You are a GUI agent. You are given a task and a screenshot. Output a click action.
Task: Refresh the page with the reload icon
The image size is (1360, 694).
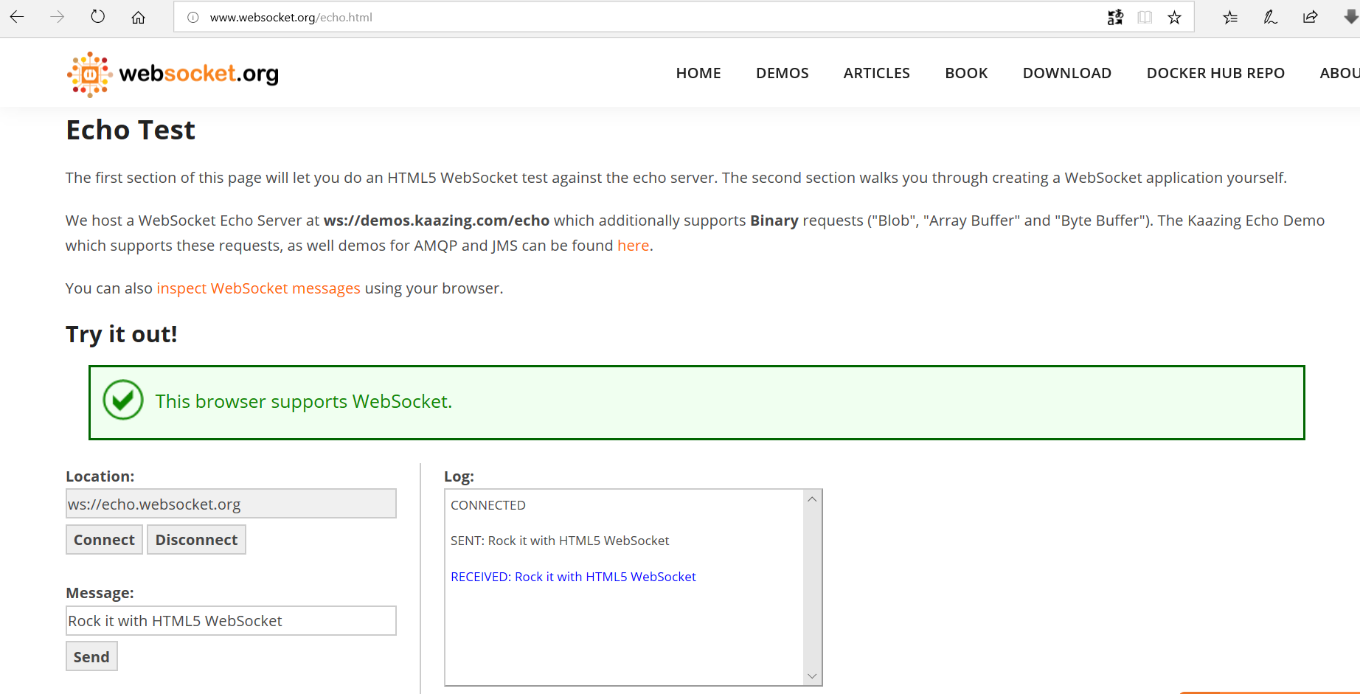click(97, 17)
